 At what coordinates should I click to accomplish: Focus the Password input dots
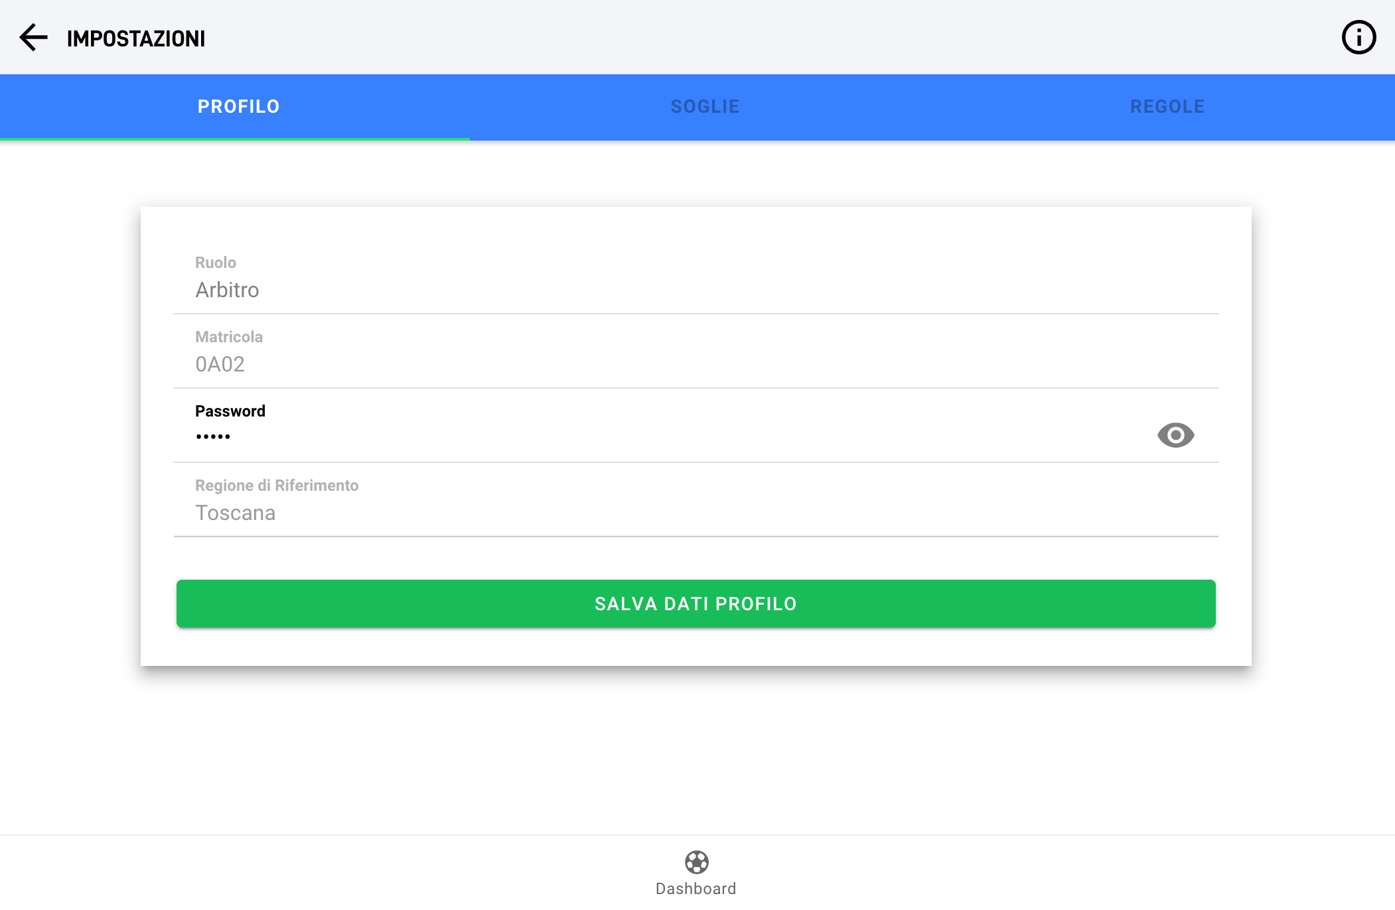pos(213,436)
